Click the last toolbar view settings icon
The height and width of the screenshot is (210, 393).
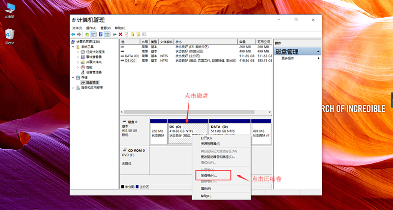144,34
